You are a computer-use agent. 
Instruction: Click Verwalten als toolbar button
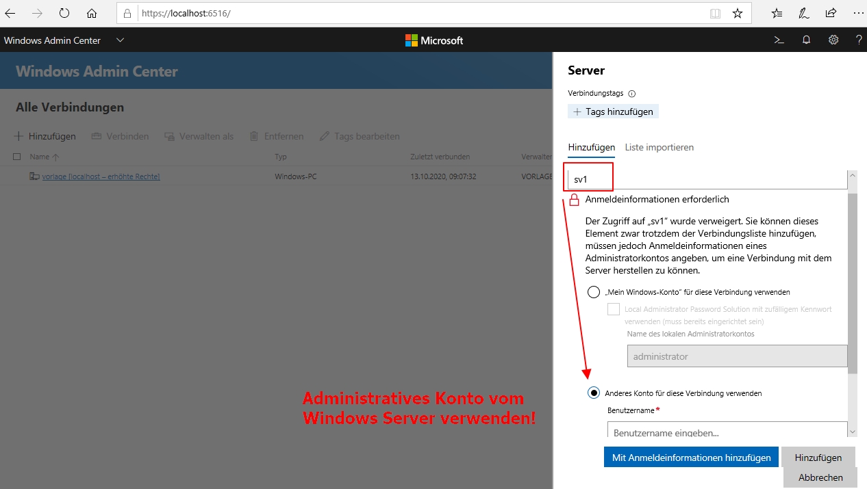coord(199,136)
